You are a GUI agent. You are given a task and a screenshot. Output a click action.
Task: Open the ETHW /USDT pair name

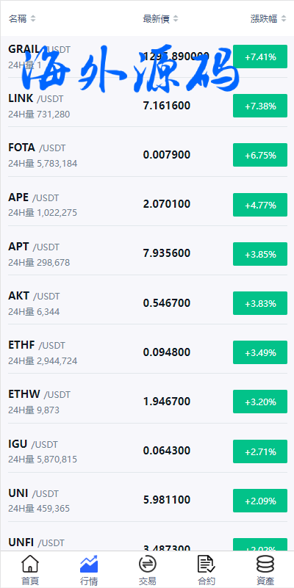pos(40,394)
